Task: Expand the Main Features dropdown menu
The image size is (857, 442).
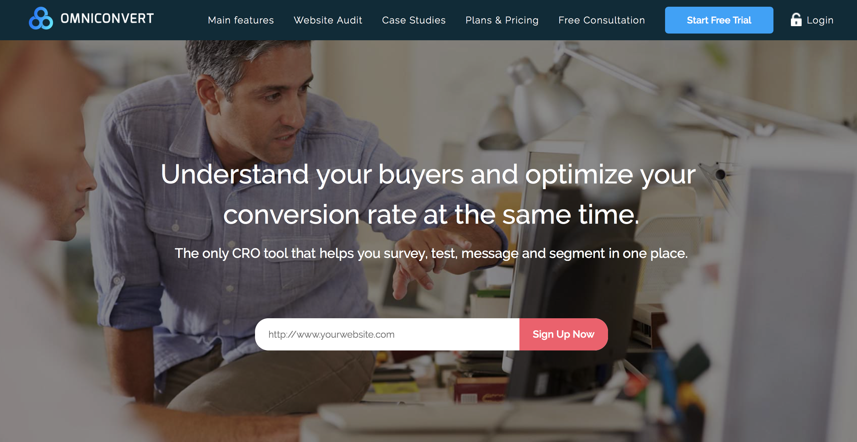Action: pos(239,20)
